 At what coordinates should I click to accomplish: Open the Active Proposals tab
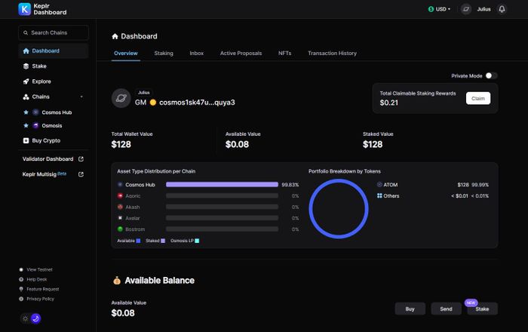point(241,54)
